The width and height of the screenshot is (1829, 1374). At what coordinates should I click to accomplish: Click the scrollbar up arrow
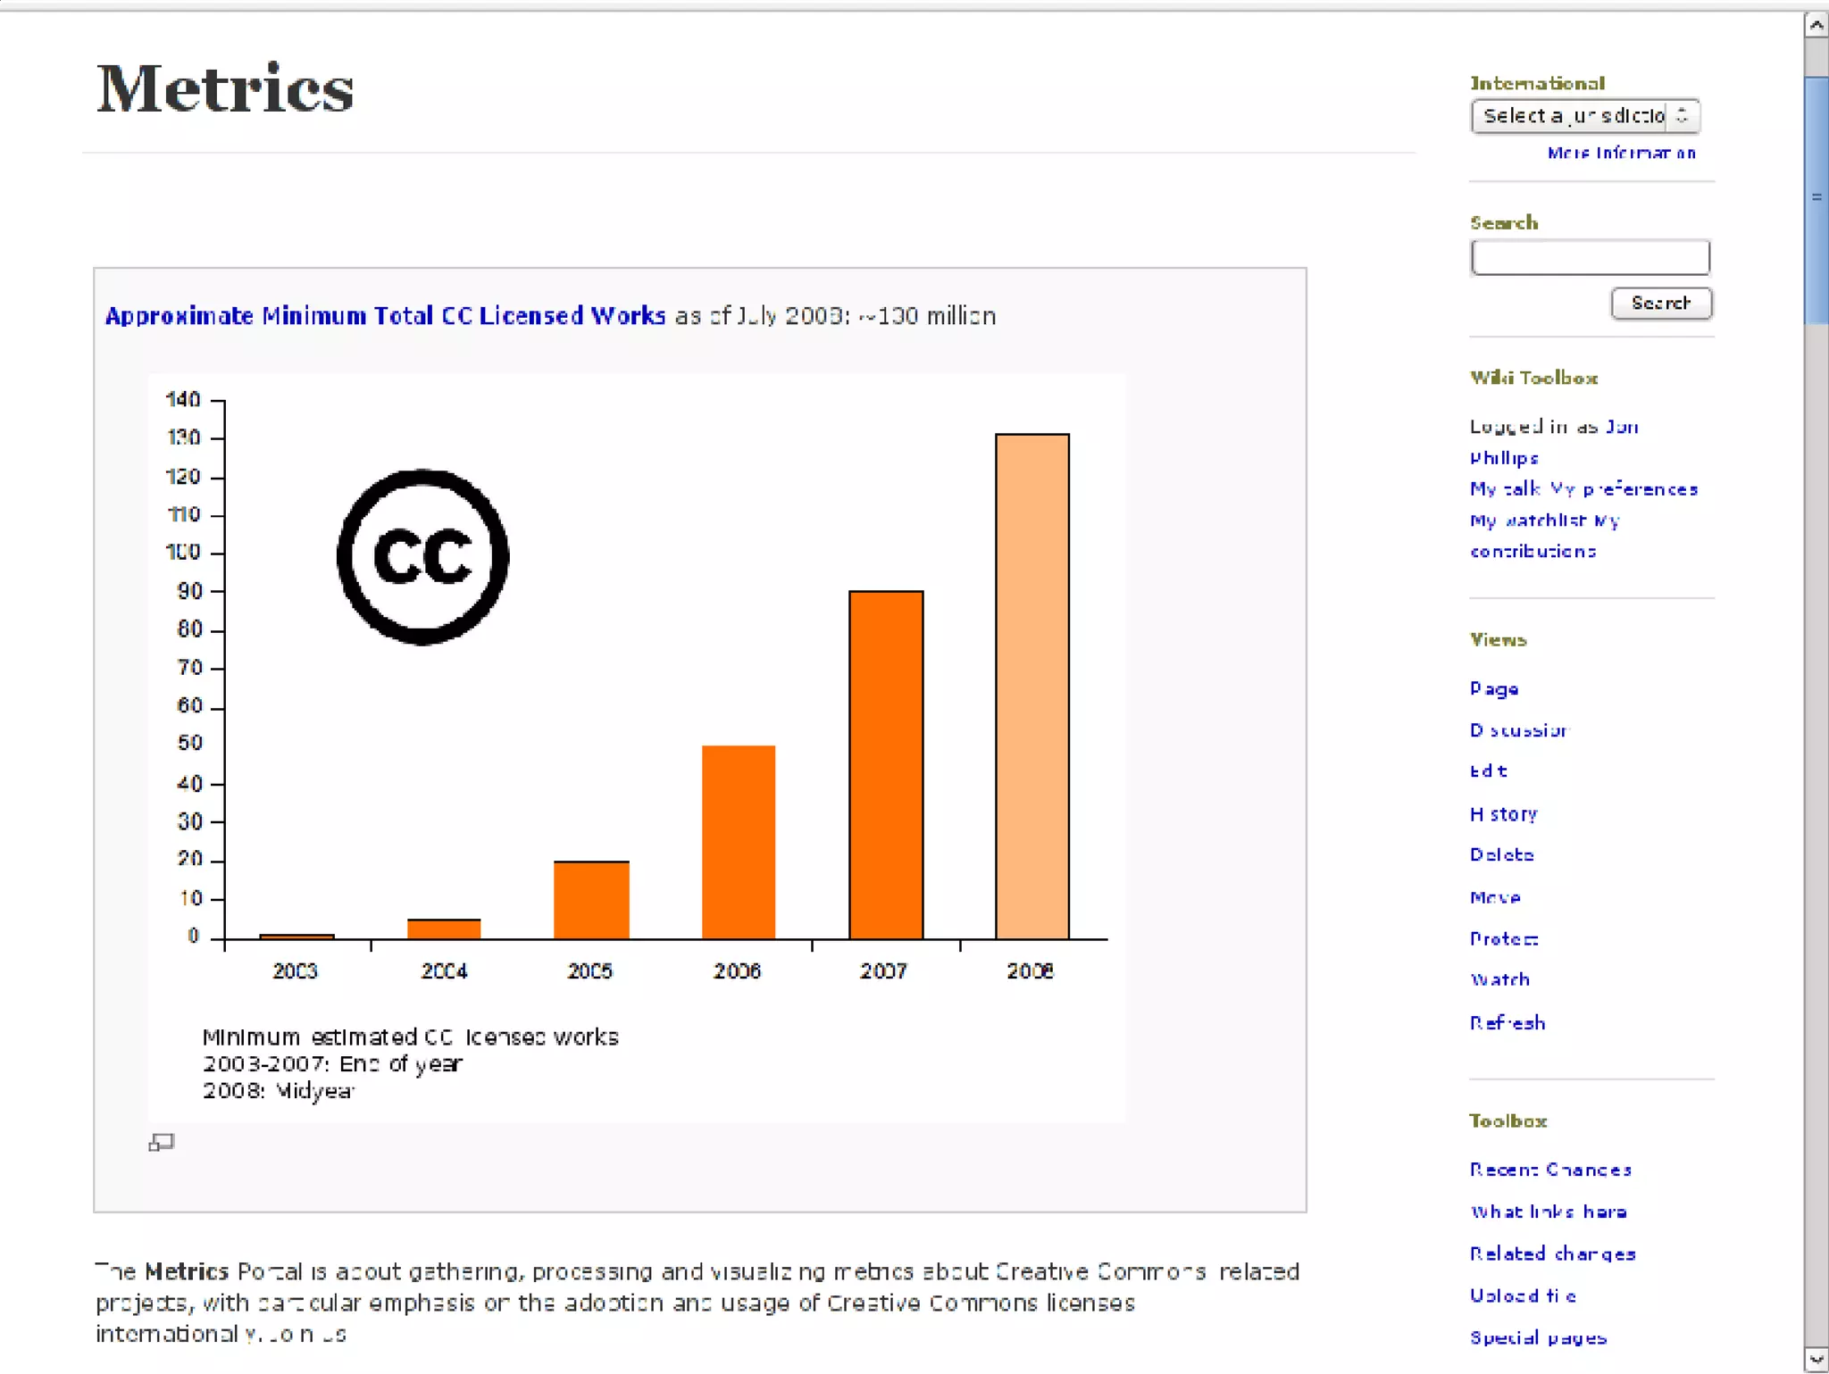point(1816,25)
